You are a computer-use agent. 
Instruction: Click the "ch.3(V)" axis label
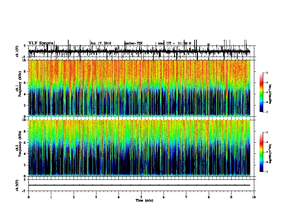pyautogui.click(x=17, y=185)
